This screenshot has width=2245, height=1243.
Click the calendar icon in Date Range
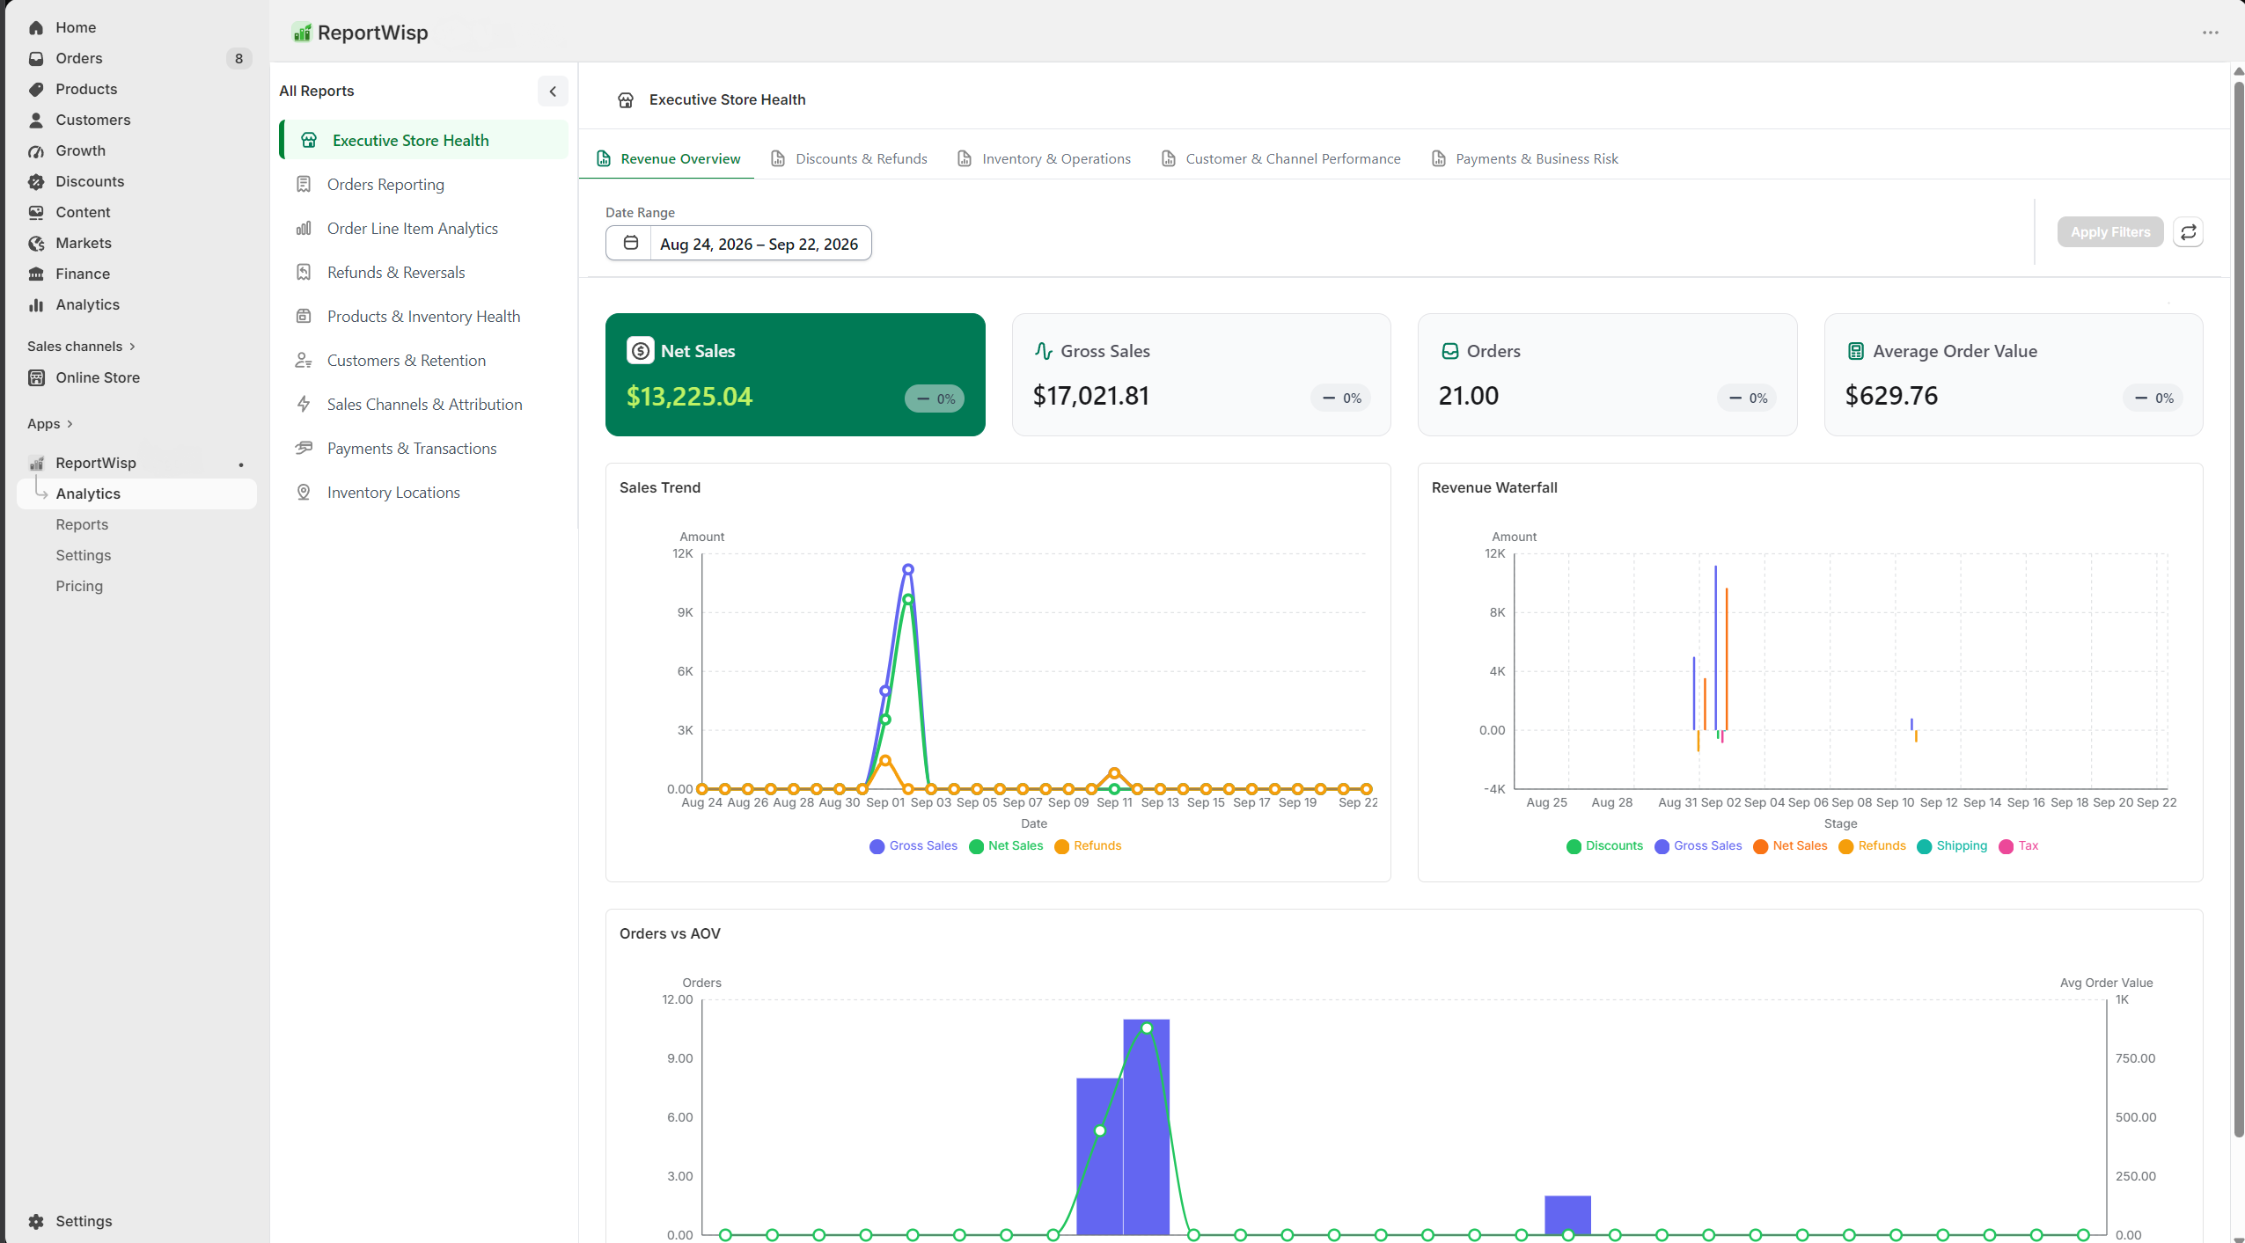630,243
